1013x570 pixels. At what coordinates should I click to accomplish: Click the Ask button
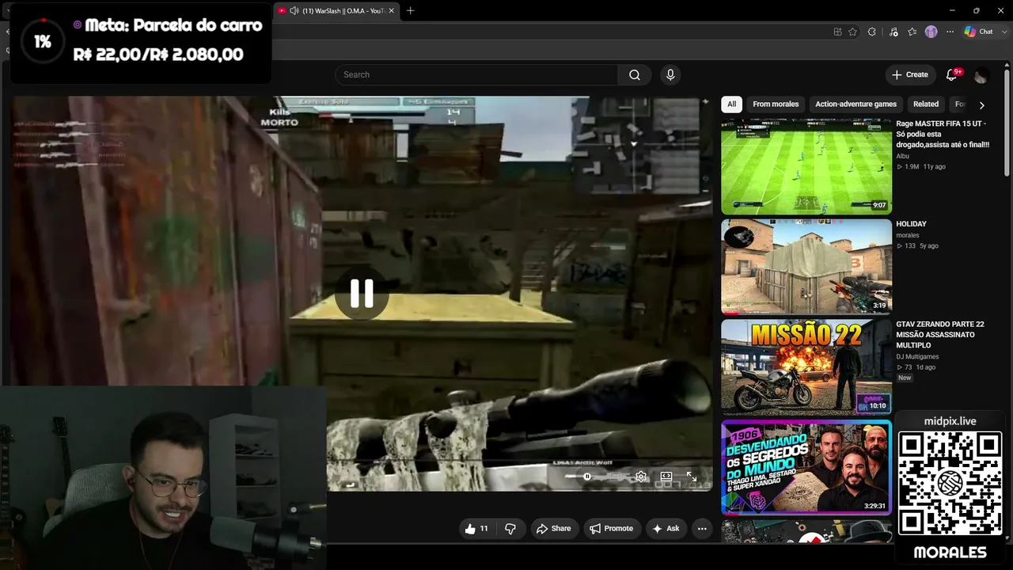tap(666, 529)
